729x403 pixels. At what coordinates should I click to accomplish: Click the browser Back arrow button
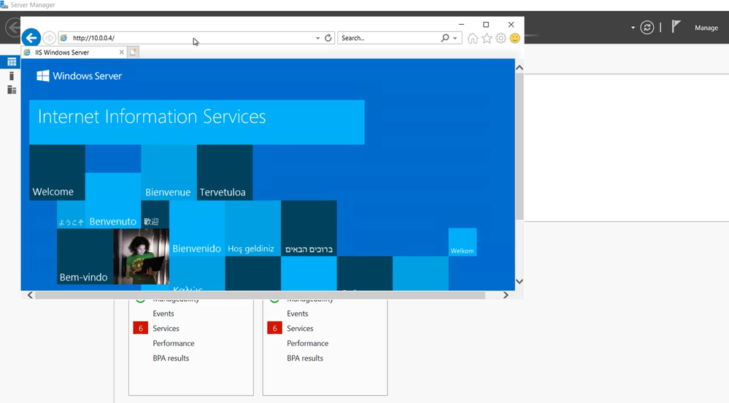(31, 38)
